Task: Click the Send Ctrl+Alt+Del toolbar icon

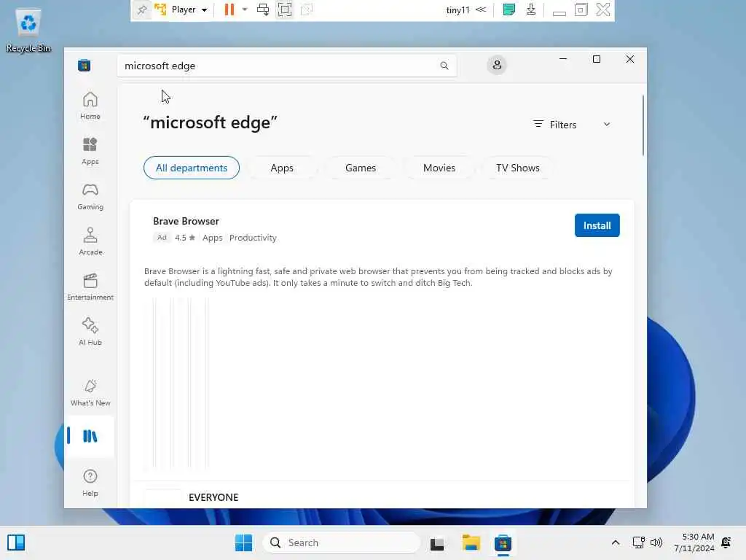Action: point(262,9)
